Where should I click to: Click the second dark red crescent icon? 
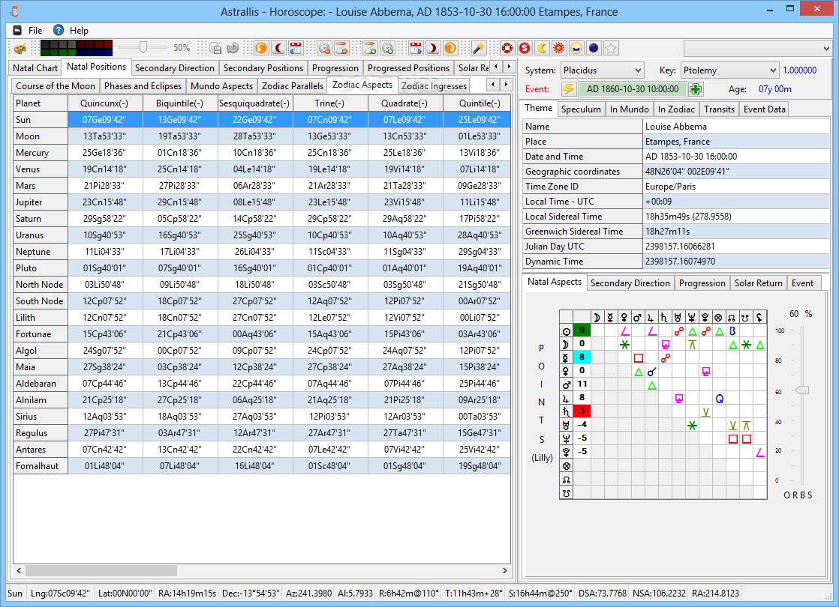(x=433, y=49)
